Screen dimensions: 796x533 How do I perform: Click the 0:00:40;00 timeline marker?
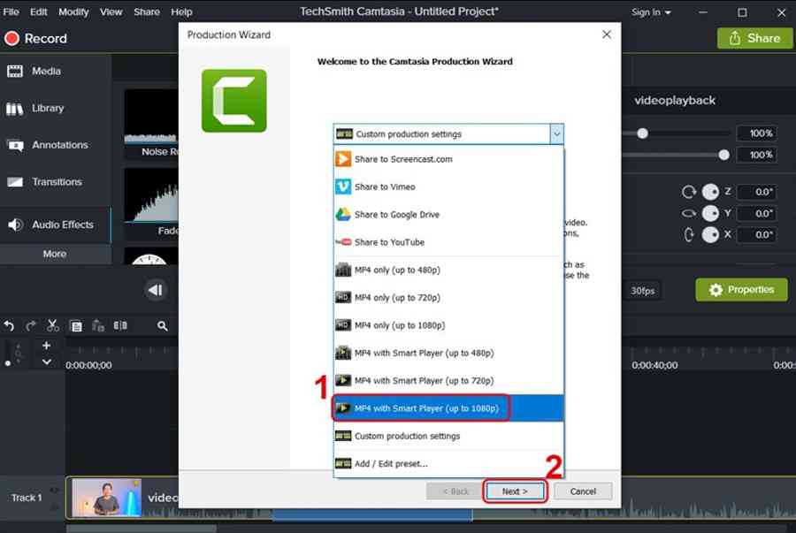[654, 365]
